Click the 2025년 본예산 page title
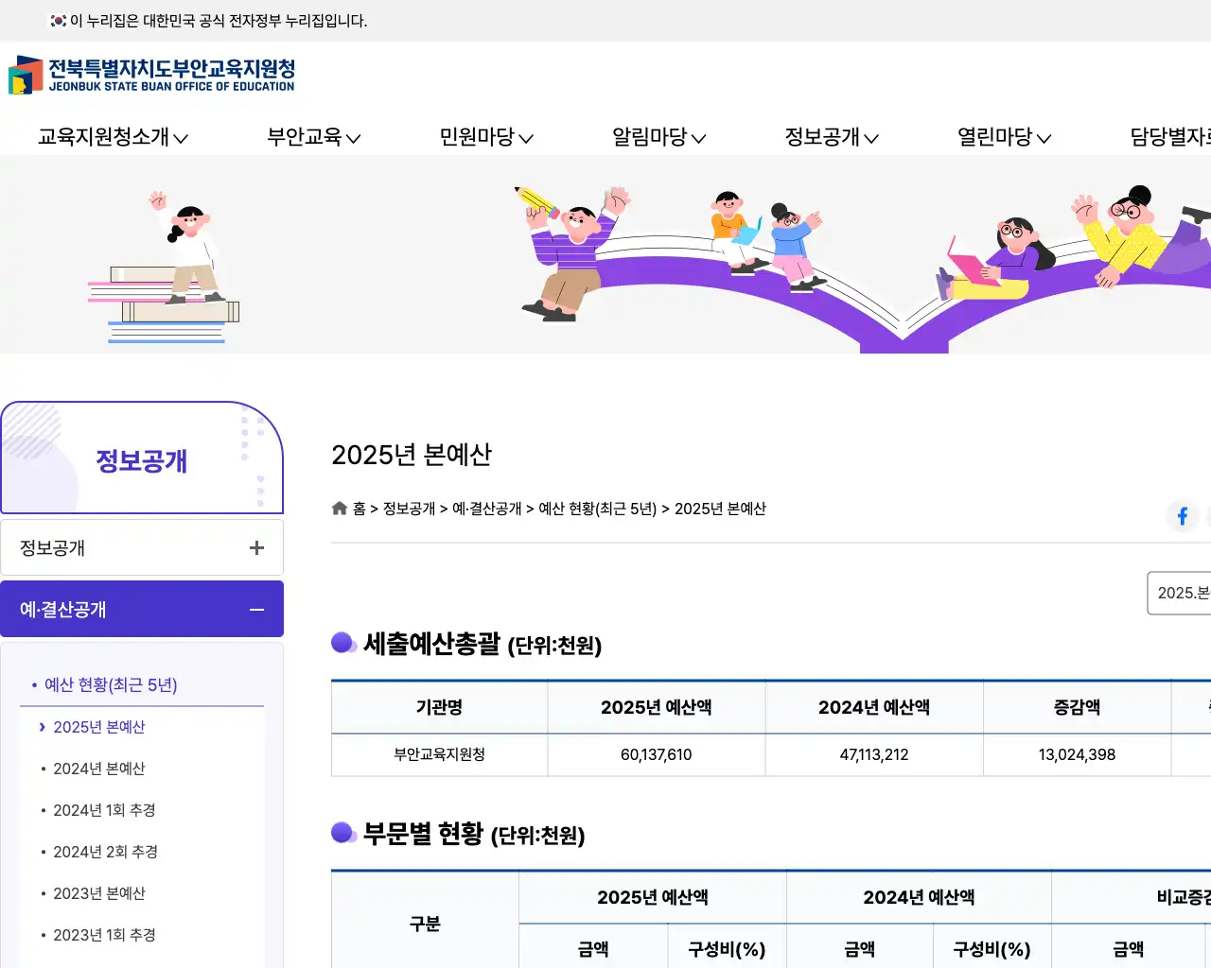The width and height of the screenshot is (1211, 968). point(412,455)
